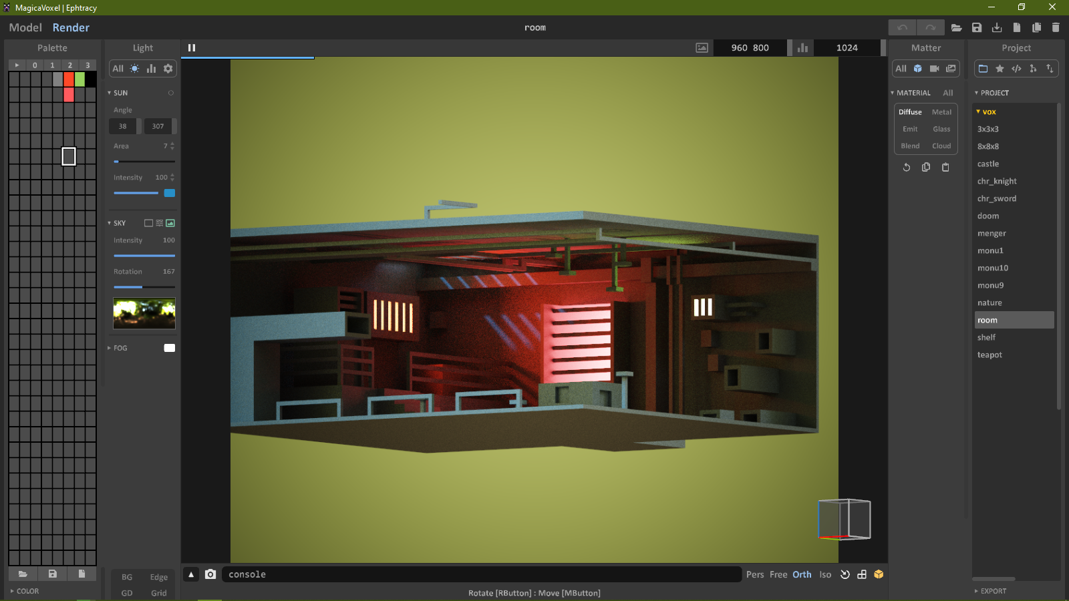Toggle the SUN section circle indicator
This screenshot has height=601, width=1069.
(x=170, y=93)
